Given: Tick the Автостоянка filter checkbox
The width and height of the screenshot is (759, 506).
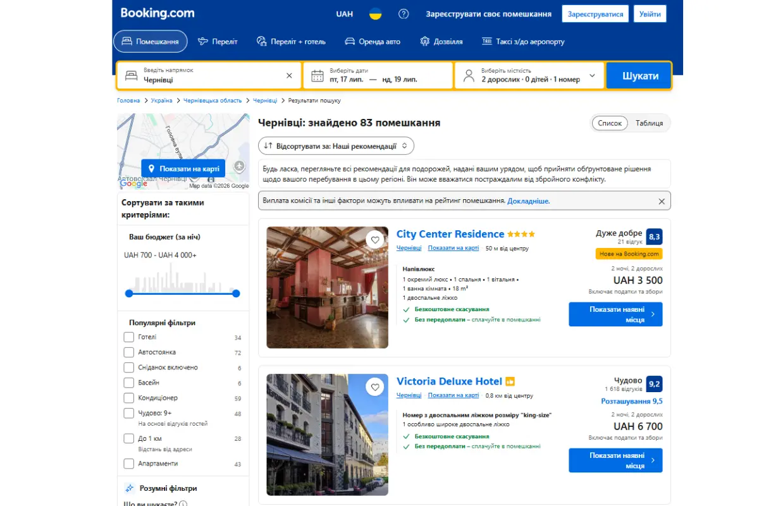Looking at the screenshot, I should (129, 352).
